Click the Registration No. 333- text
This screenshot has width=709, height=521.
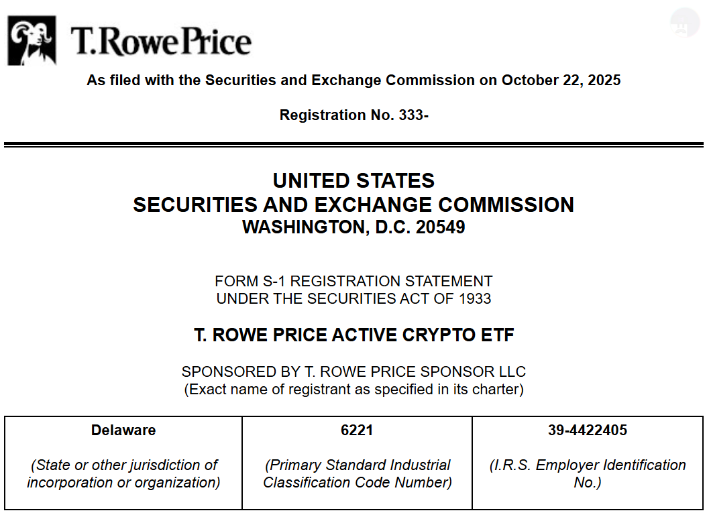(x=354, y=115)
